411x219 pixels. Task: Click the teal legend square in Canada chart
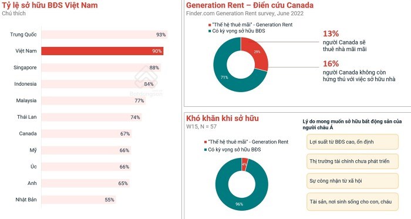pyautogui.click(x=210, y=31)
